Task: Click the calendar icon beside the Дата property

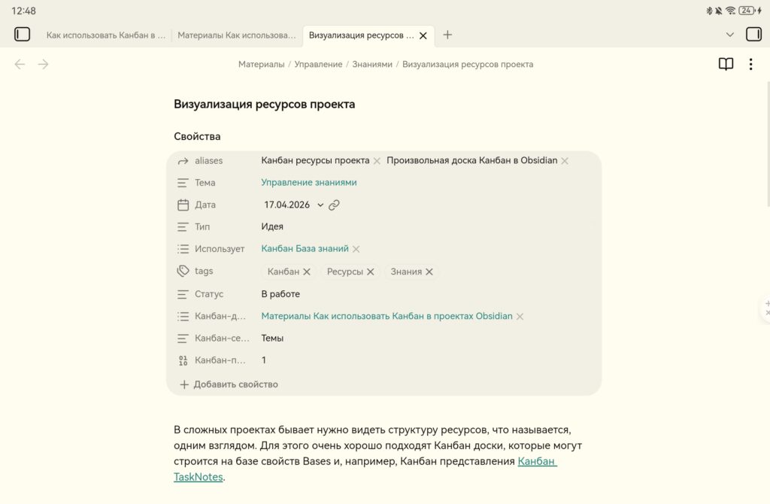Action: pos(183,204)
